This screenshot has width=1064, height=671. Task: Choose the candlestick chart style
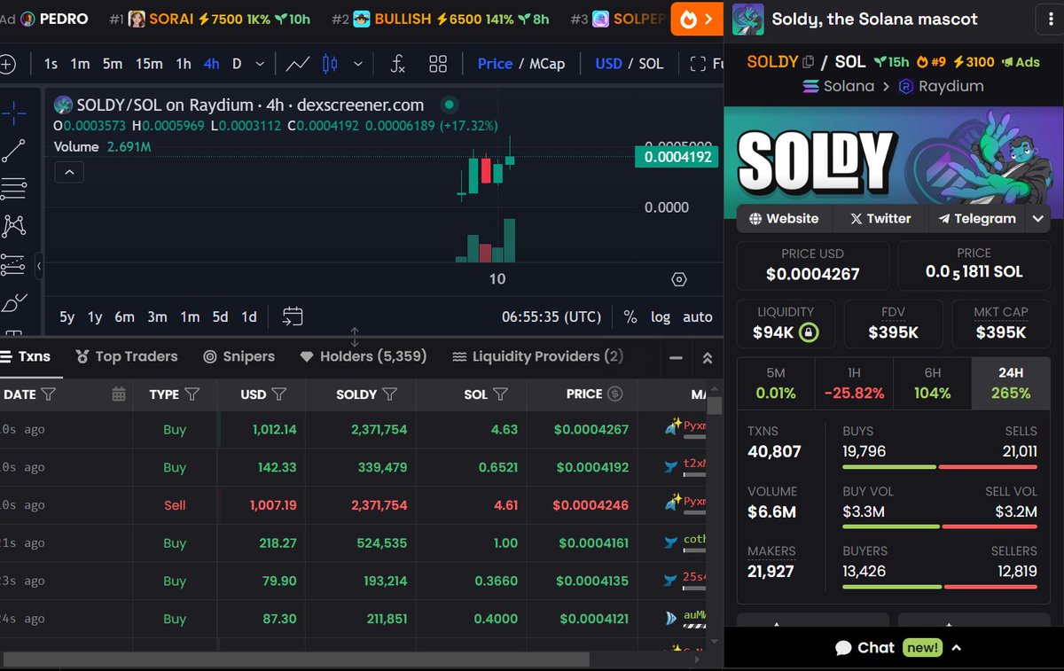tap(330, 64)
